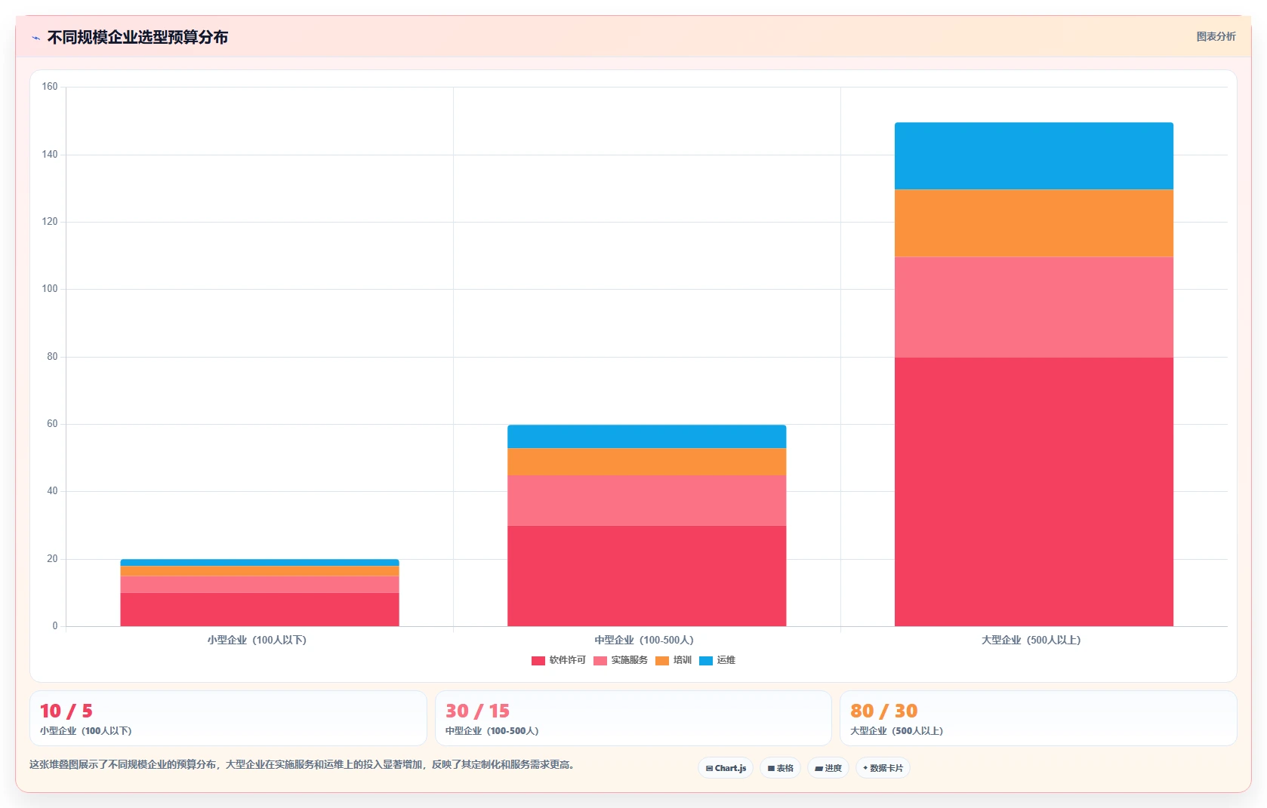The width and height of the screenshot is (1267, 808).
Task: Click the x-axis label '中型企业（100-500人）'
Action: [644, 640]
